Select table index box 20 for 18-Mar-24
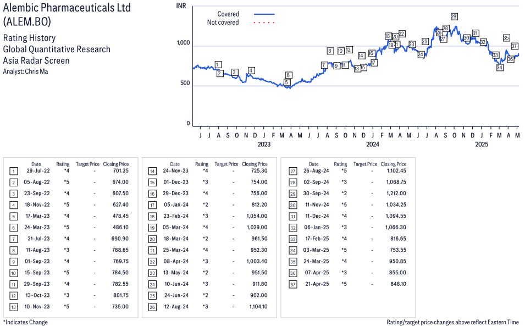The image size is (525, 326). coord(152,239)
